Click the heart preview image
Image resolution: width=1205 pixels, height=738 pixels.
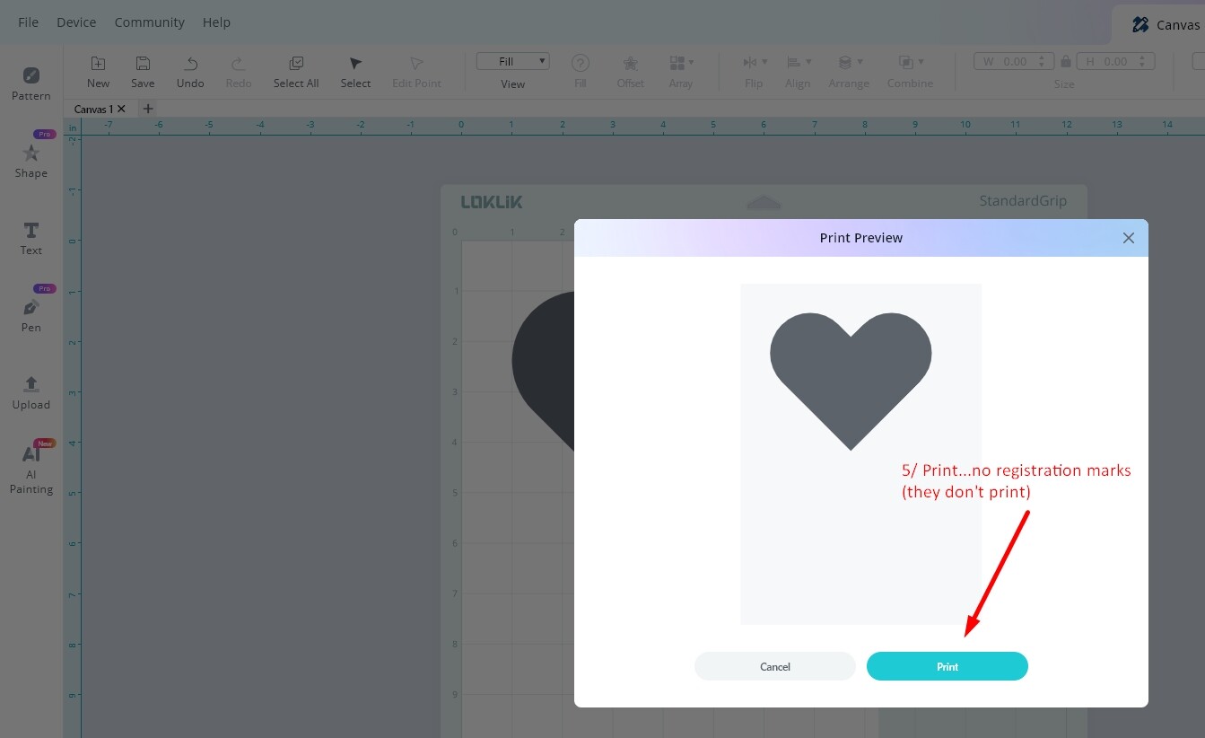pos(851,381)
